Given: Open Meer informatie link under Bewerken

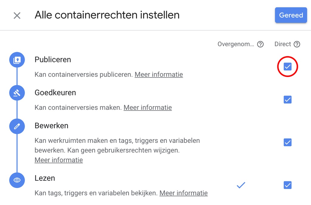Looking at the screenshot, I should (x=59, y=160).
